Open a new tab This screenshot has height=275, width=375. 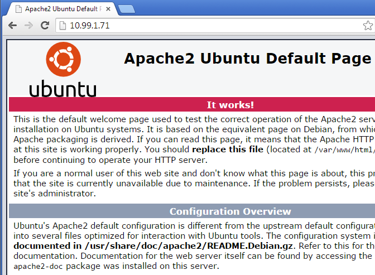pos(127,9)
